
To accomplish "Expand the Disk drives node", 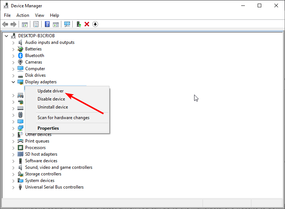I will pos(13,76).
